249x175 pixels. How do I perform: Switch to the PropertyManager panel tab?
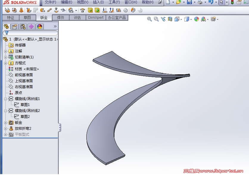coord(15,26)
